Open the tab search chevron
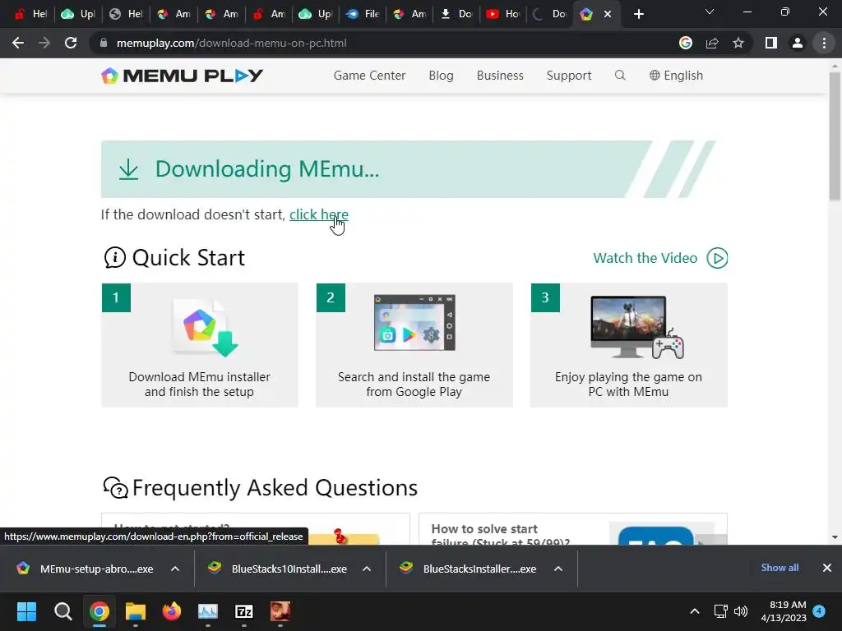This screenshot has height=631, width=842. pos(710,12)
